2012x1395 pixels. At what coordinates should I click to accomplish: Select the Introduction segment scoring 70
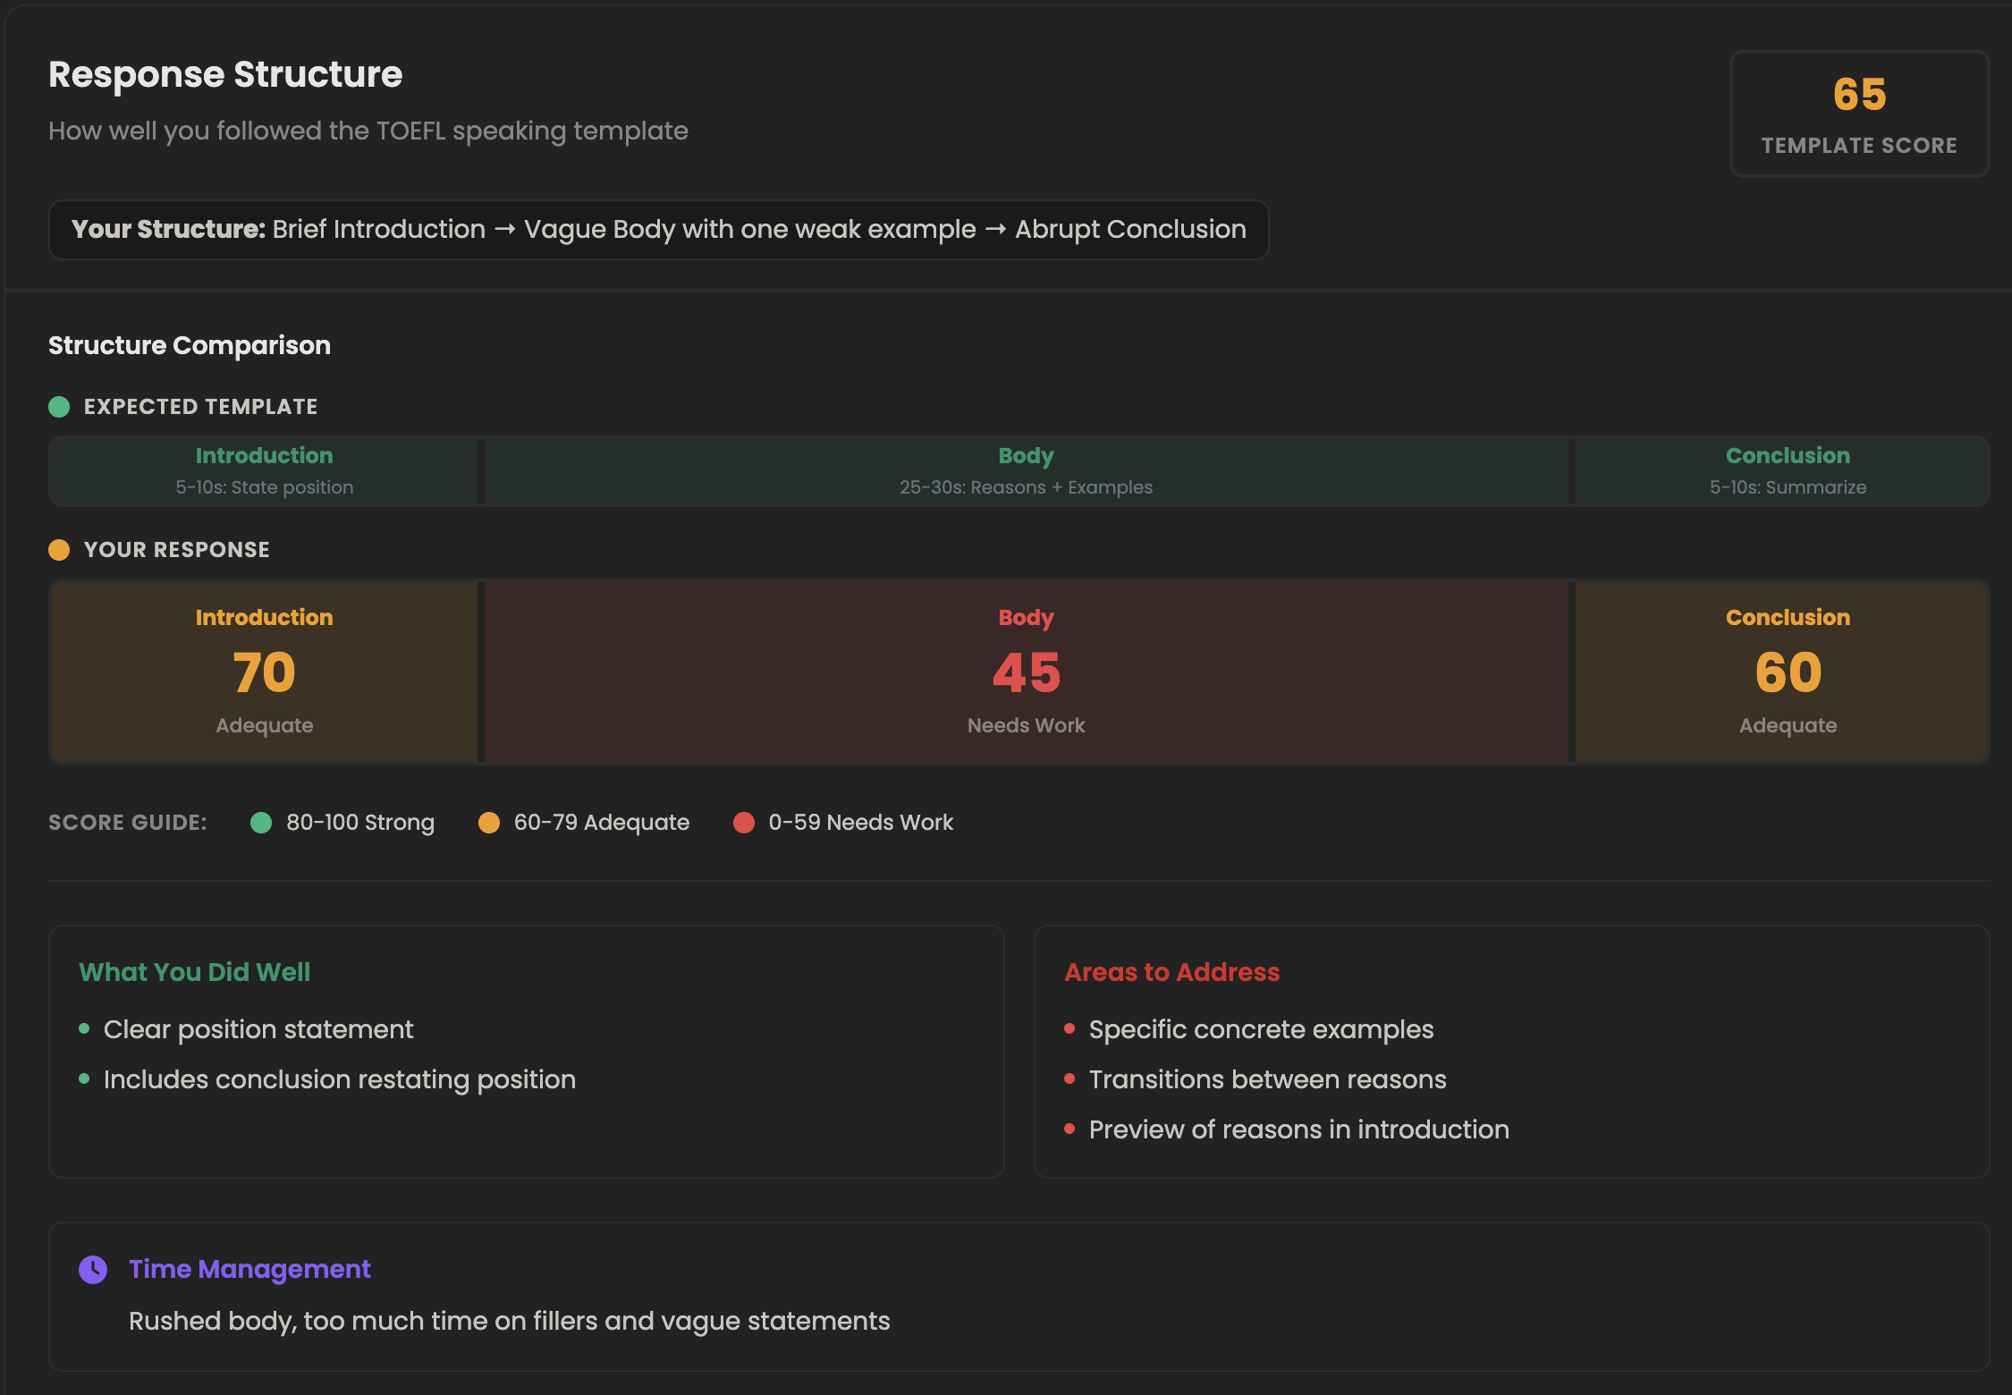(x=264, y=672)
